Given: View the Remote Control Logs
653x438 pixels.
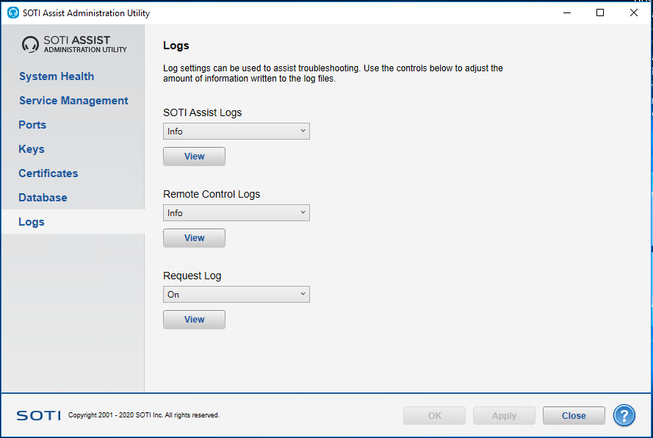Looking at the screenshot, I should (194, 238).
